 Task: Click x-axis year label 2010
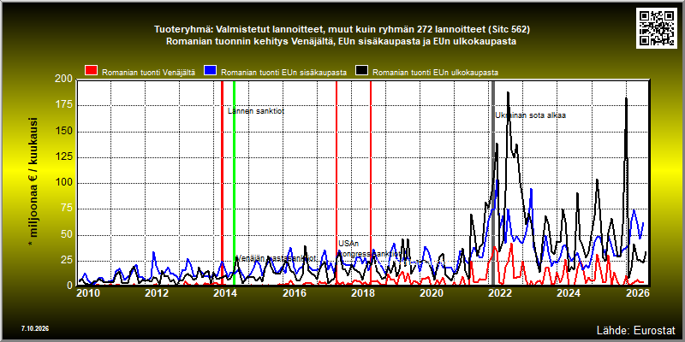(x=88, y=293)
